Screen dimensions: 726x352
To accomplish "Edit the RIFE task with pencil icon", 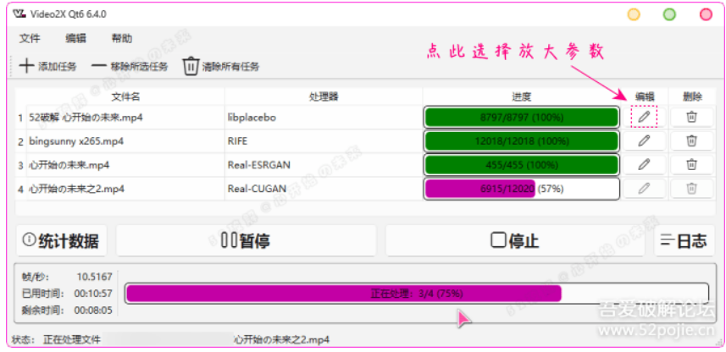I will [644, 140].
